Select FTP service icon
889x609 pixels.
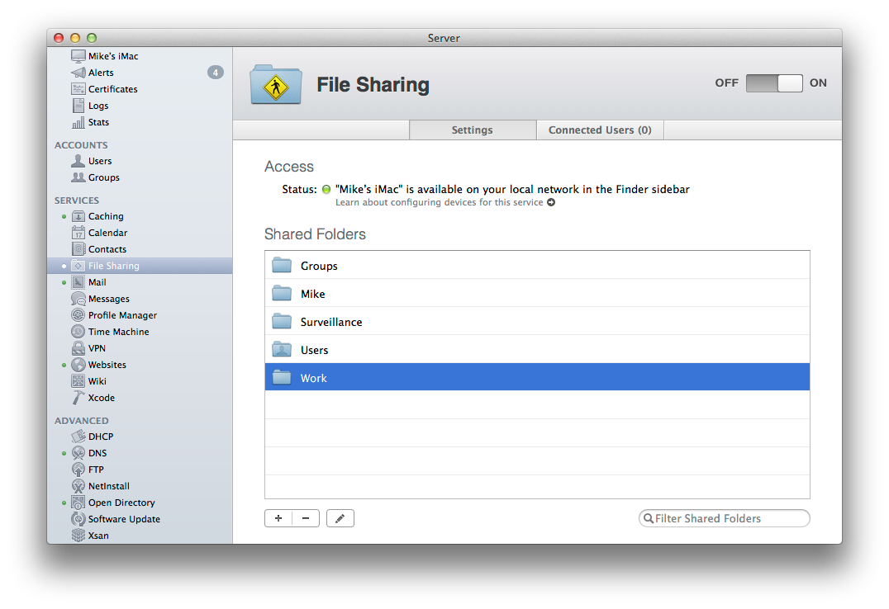click(x=78, y=469)
